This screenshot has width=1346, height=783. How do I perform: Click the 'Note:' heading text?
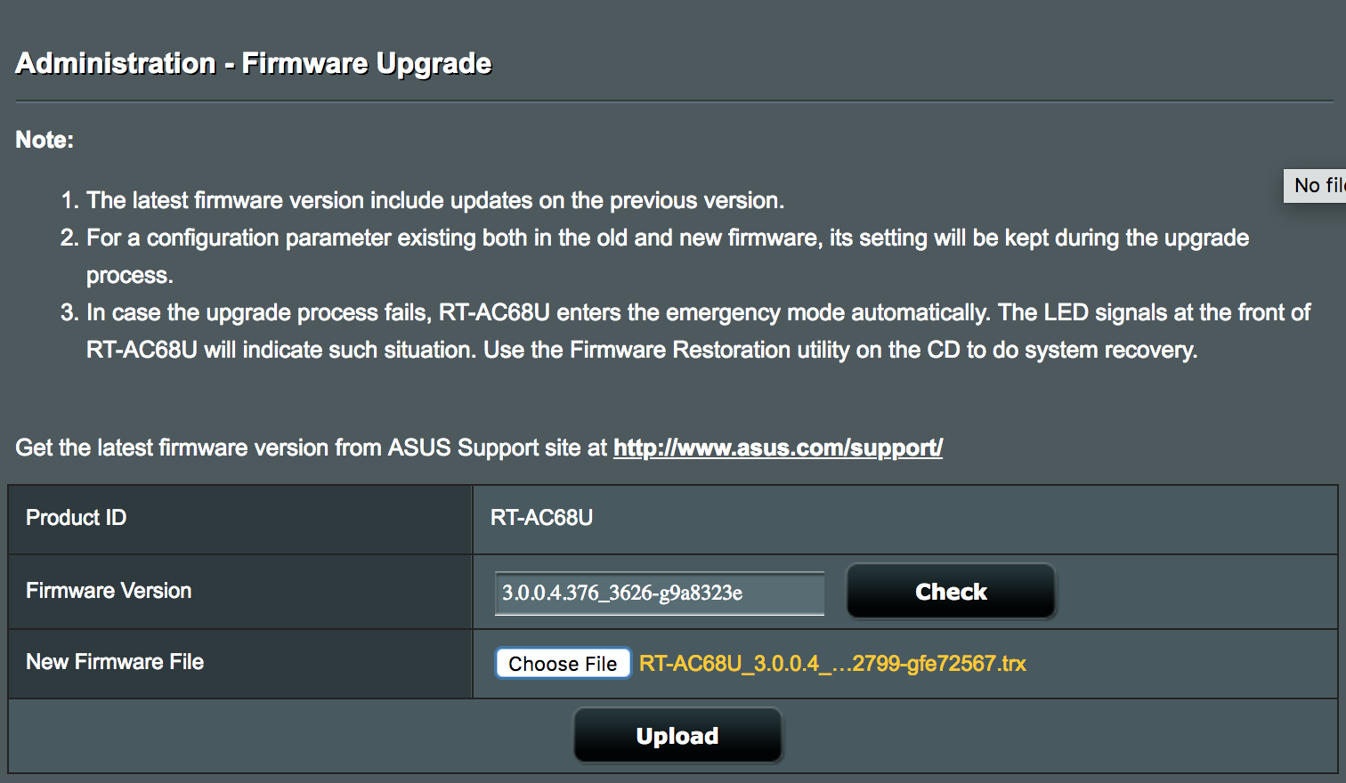coord(45,140)
